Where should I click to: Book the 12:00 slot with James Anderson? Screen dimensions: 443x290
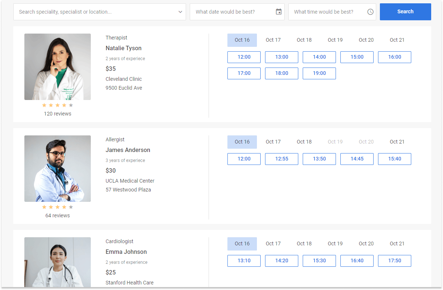tap(244, 159)
